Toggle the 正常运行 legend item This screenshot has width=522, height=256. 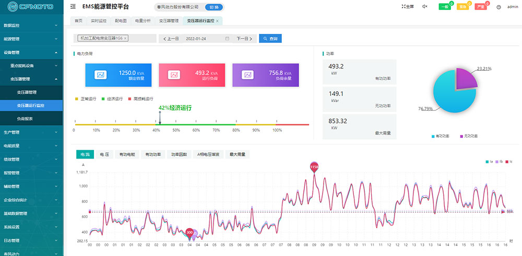tap(86, 99)
